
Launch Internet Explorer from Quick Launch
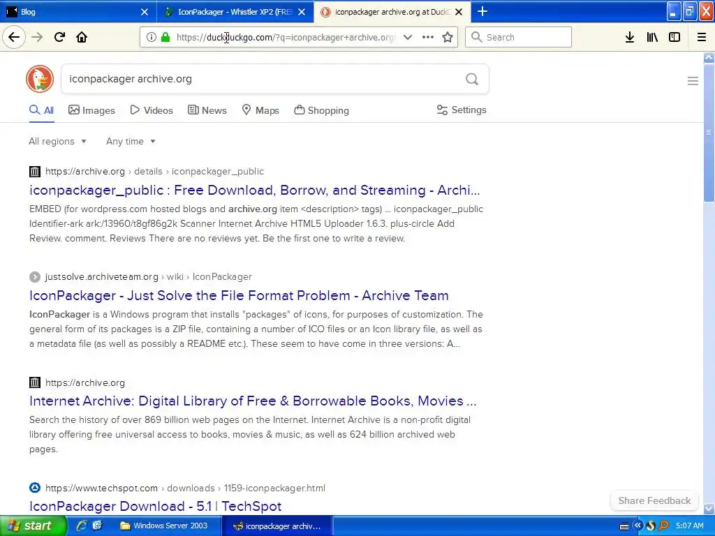82,526
